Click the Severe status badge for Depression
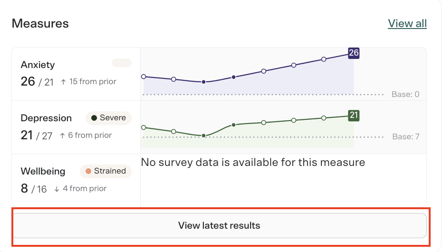443x252 pixels. point(108,118)
